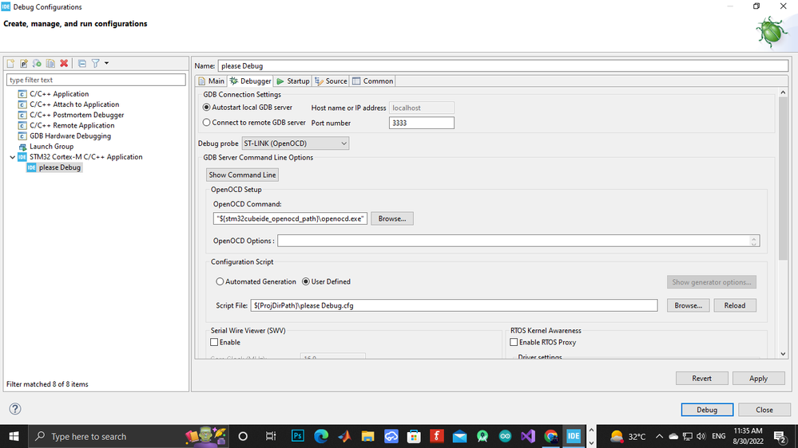
Task: Show hidden system tray icons chevron
Action: pyautogui.click(x=660, y=436)
